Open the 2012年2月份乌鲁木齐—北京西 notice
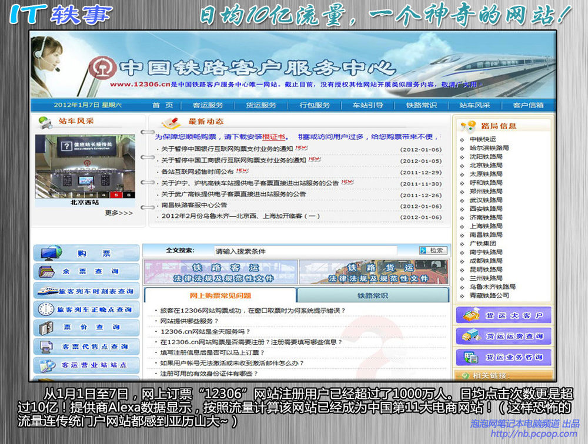Viewport: 588px width, 444px height. 240,216
